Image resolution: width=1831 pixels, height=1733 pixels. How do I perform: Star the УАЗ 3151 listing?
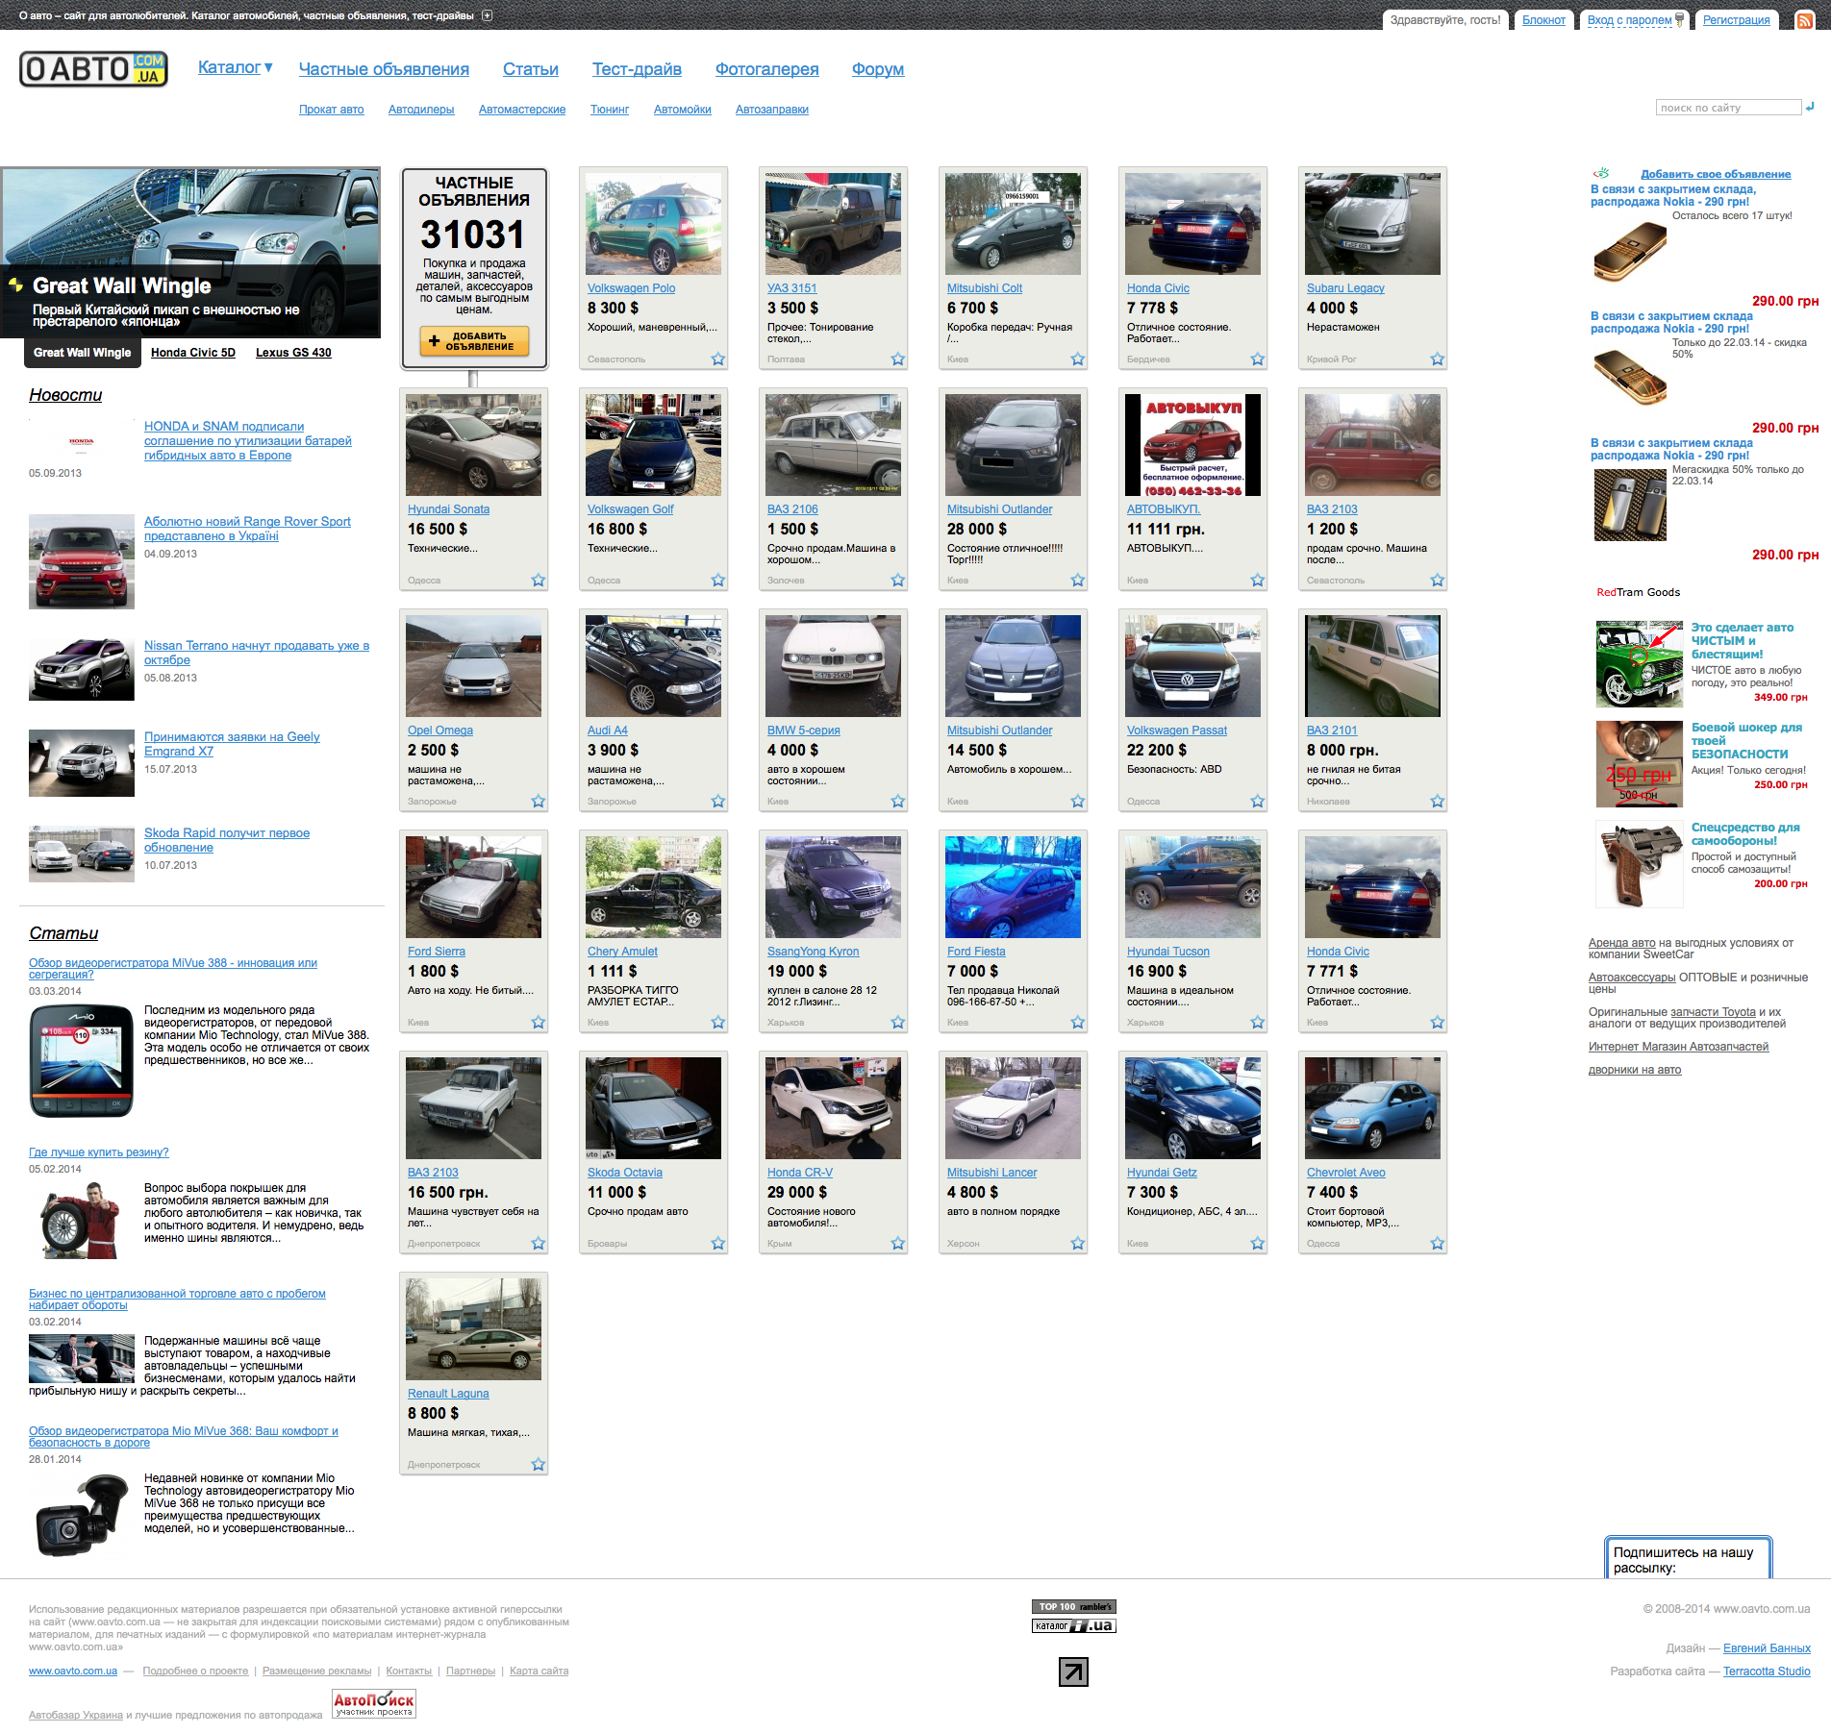[x=898, y=359]
